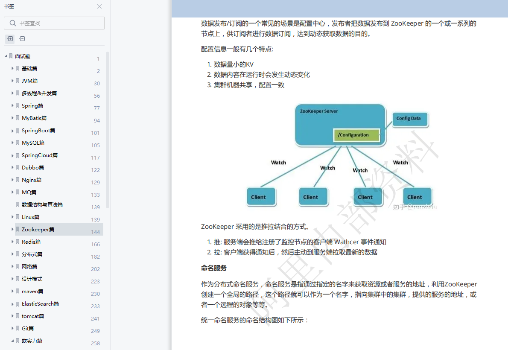Click the bookmark icon beside MySQL篇

tap(18, 143)
